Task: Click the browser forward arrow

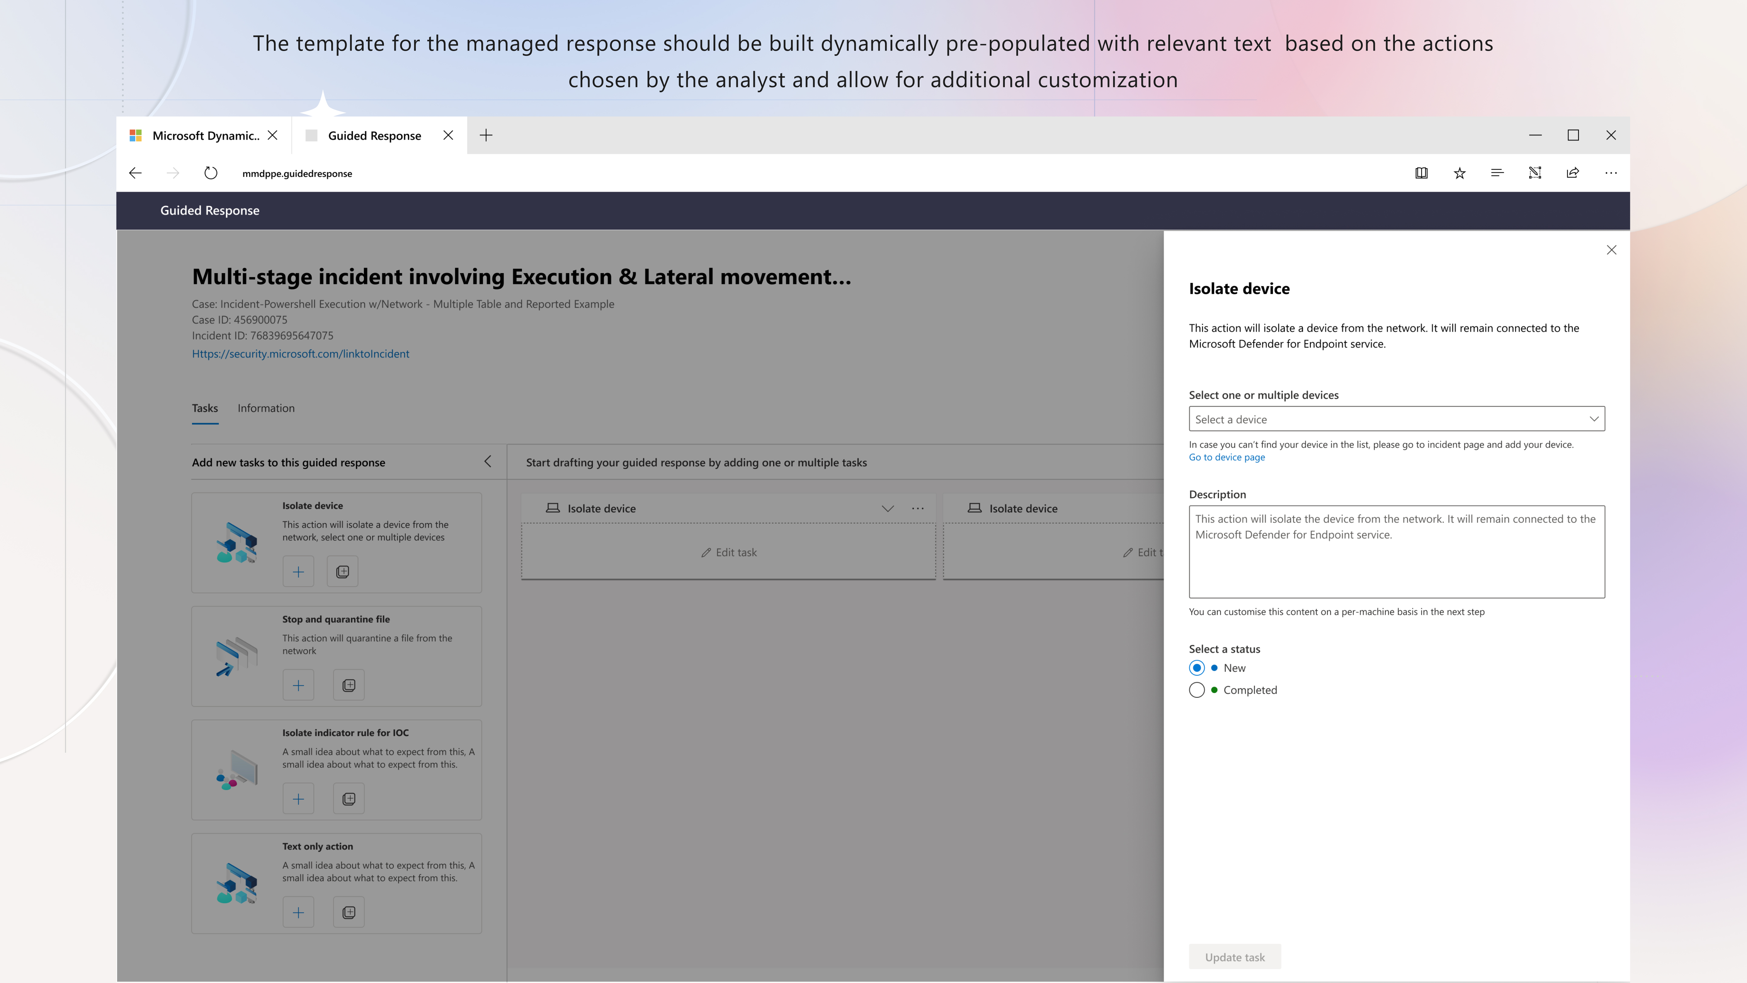Action: (173, 173)
